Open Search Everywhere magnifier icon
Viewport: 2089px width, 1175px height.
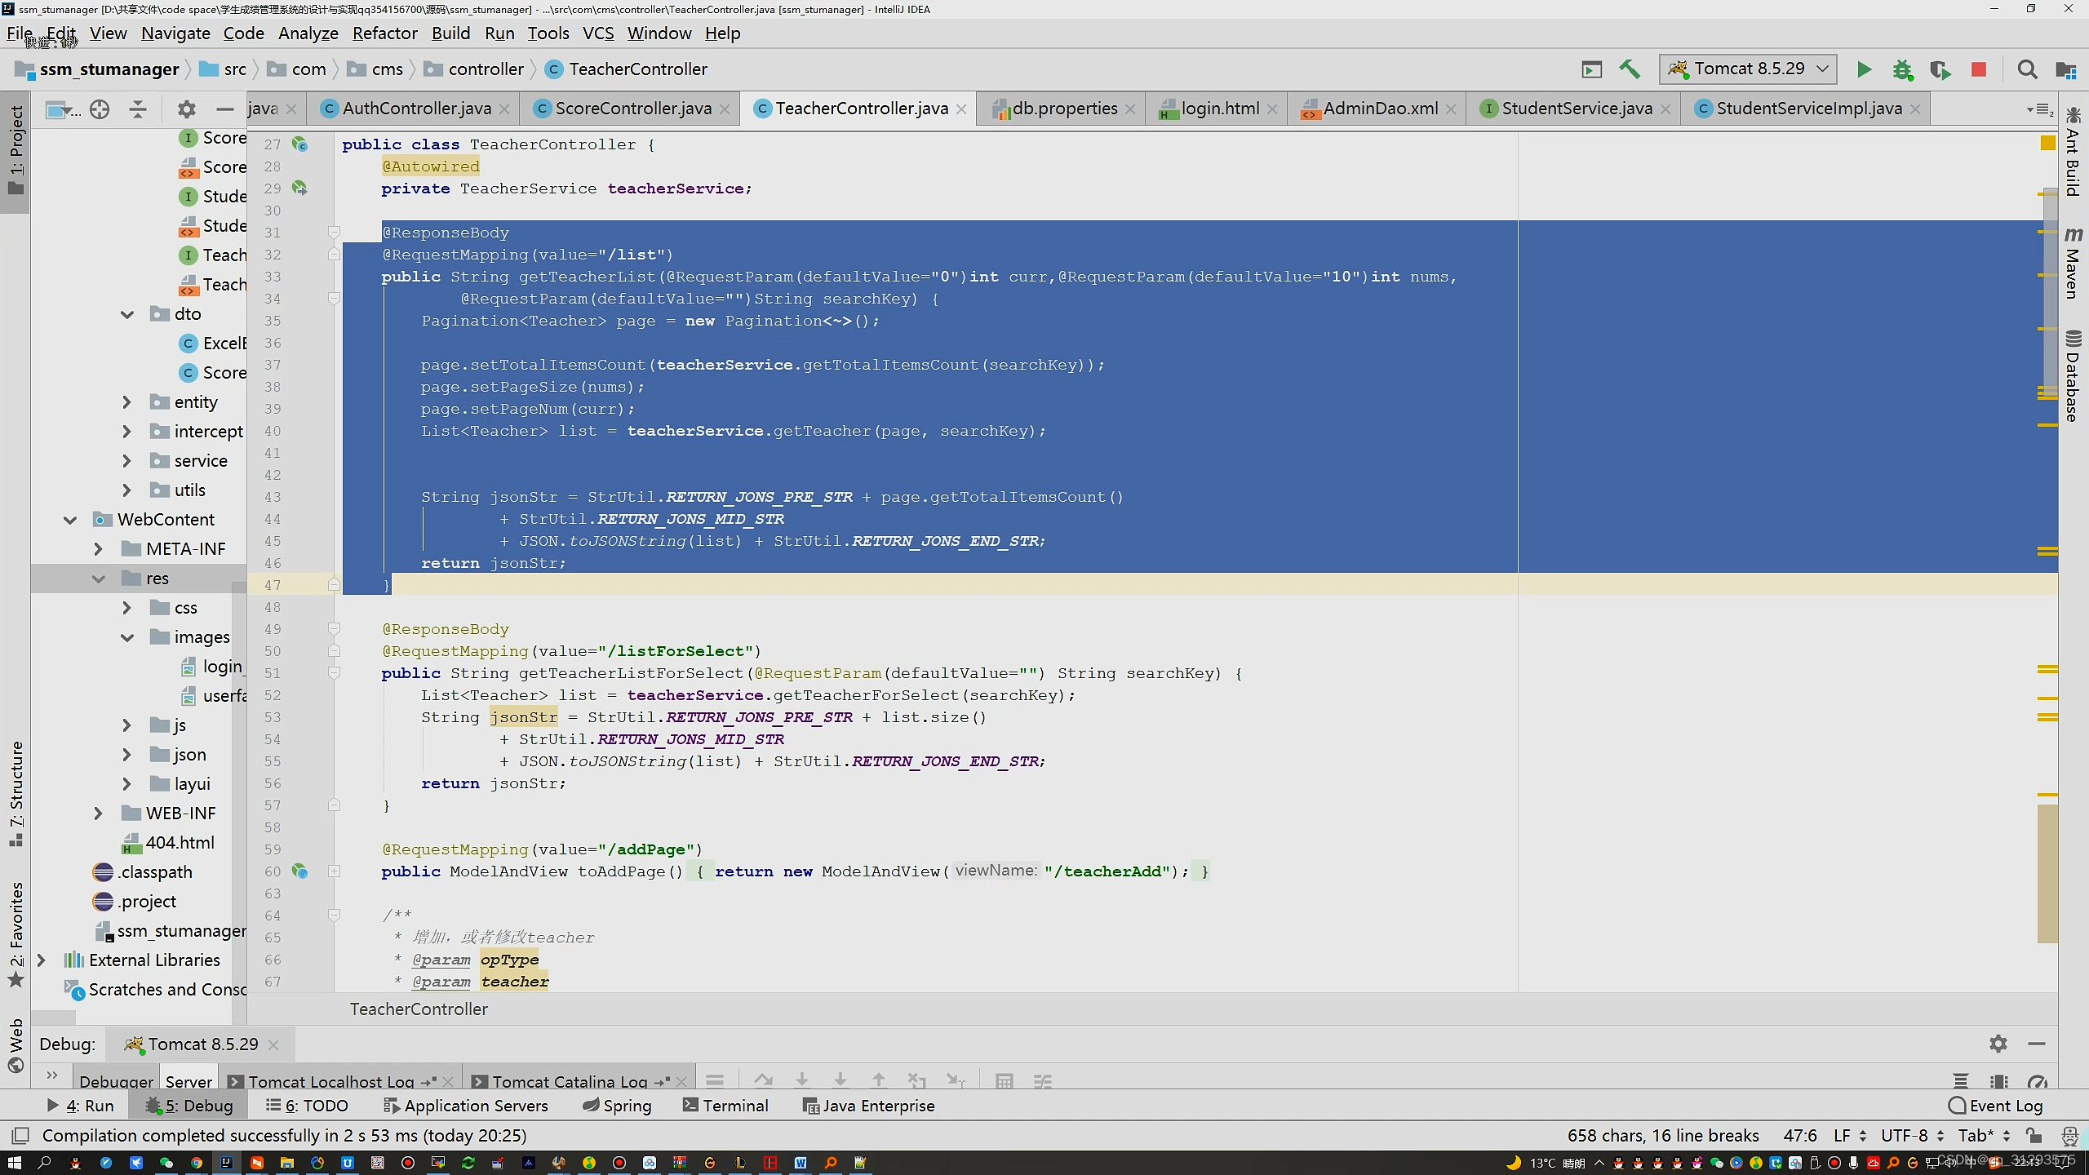(2027, 70)
